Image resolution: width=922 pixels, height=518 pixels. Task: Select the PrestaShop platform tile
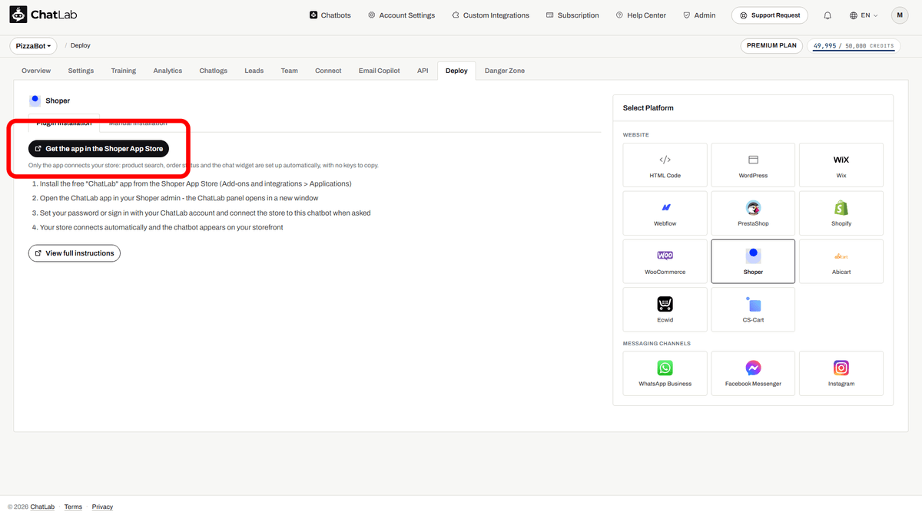753,213
